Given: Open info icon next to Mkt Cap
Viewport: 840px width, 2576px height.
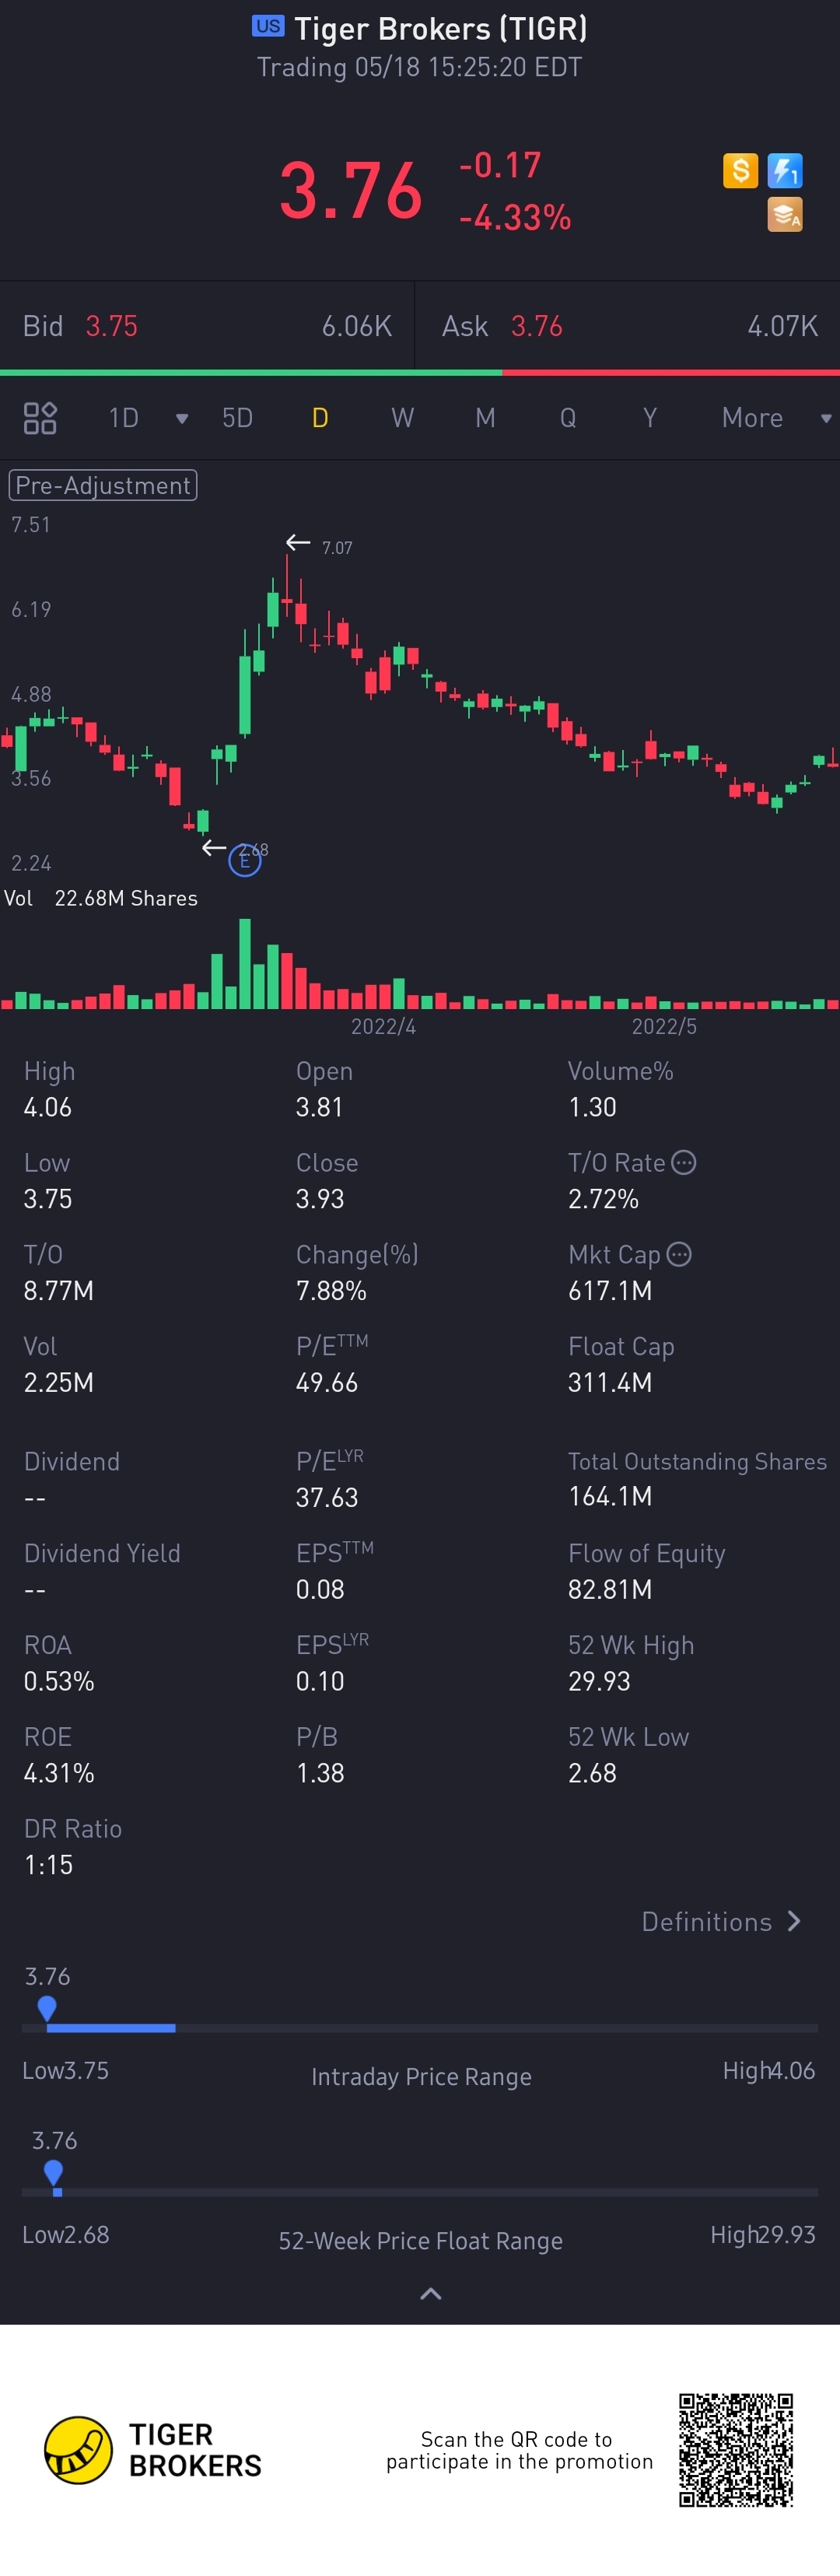Looking at the screenshot, I should pyautogui.click(x=679, y=1254).
